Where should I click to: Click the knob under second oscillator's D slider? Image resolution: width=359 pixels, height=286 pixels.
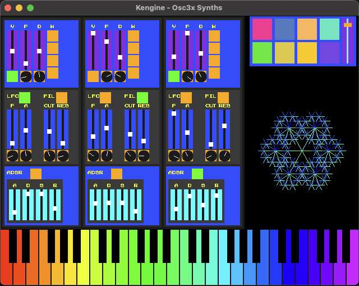pyautogui.click(x=120, y=76)
